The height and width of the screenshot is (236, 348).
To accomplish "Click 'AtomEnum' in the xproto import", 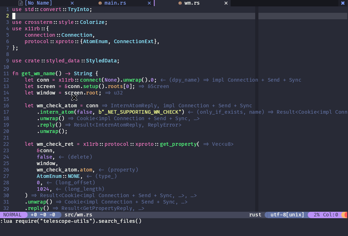I will [95, 42].
